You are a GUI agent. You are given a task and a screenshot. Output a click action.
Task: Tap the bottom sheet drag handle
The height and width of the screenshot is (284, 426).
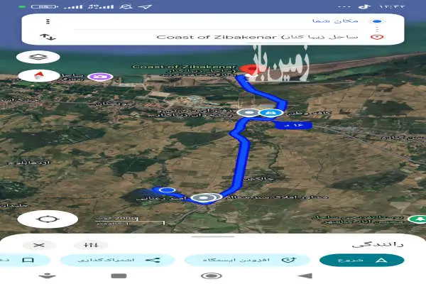click(213, 236)
